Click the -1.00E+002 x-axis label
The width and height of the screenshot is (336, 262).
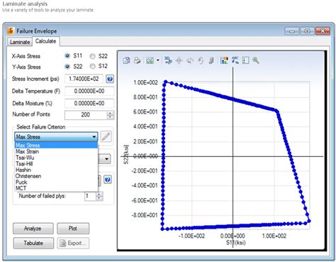coord(191,236)
